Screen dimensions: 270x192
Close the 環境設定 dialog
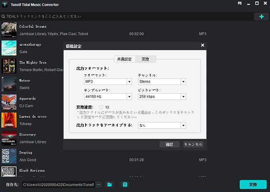click(202, 45)
